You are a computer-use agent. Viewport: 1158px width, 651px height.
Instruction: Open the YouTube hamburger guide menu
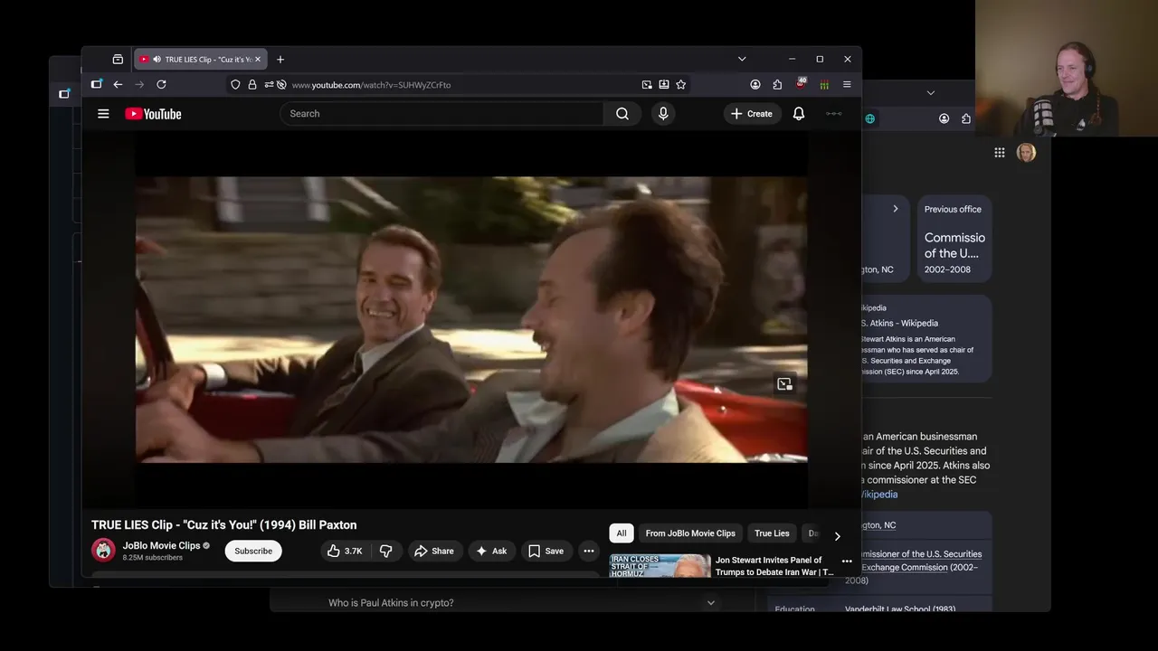click(103, 114)
